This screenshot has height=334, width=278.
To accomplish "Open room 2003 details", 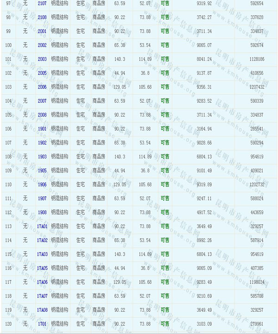I will pyautogui.click(x=42, y=59).
